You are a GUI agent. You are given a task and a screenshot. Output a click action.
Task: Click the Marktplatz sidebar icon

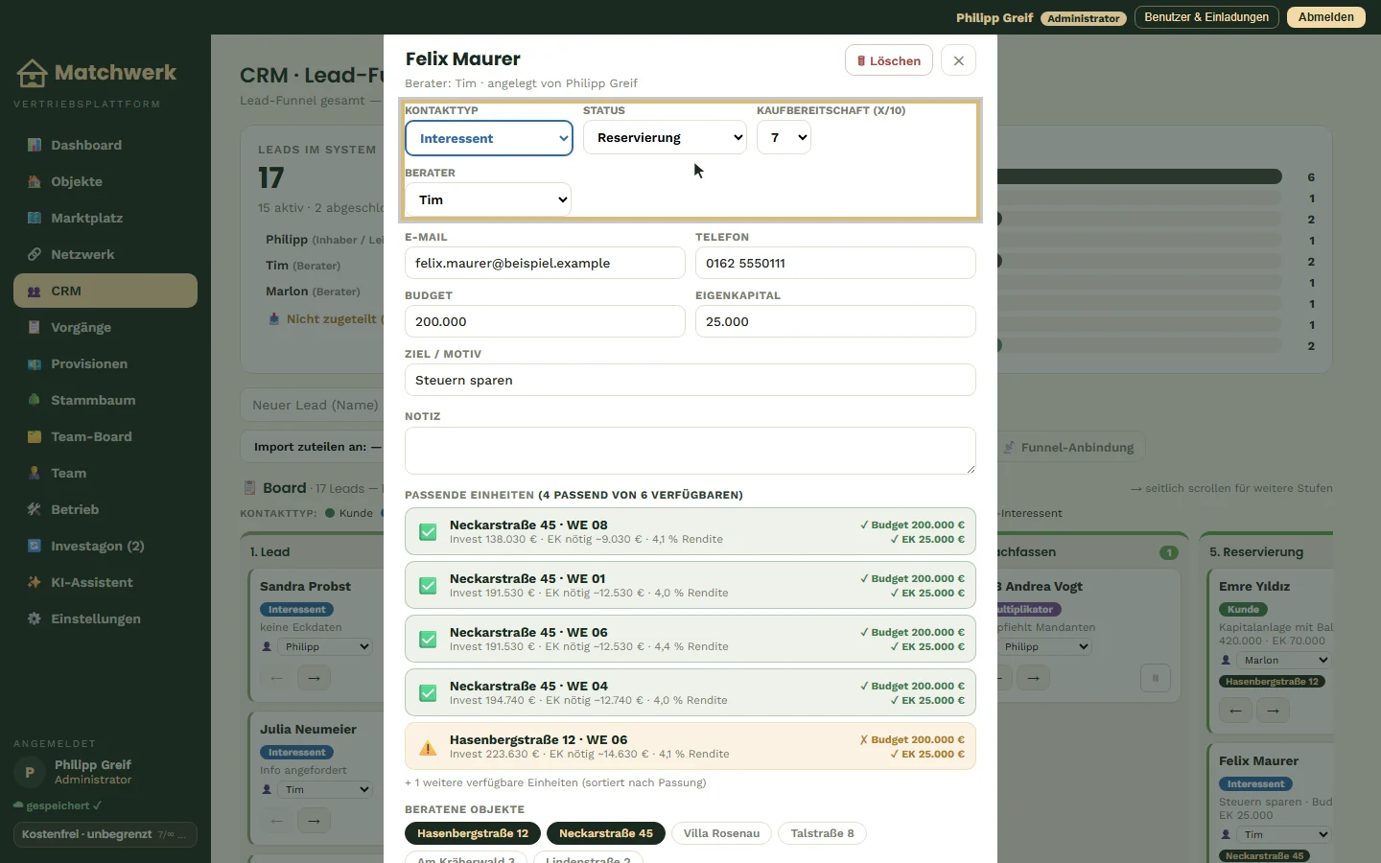(35, 218)
